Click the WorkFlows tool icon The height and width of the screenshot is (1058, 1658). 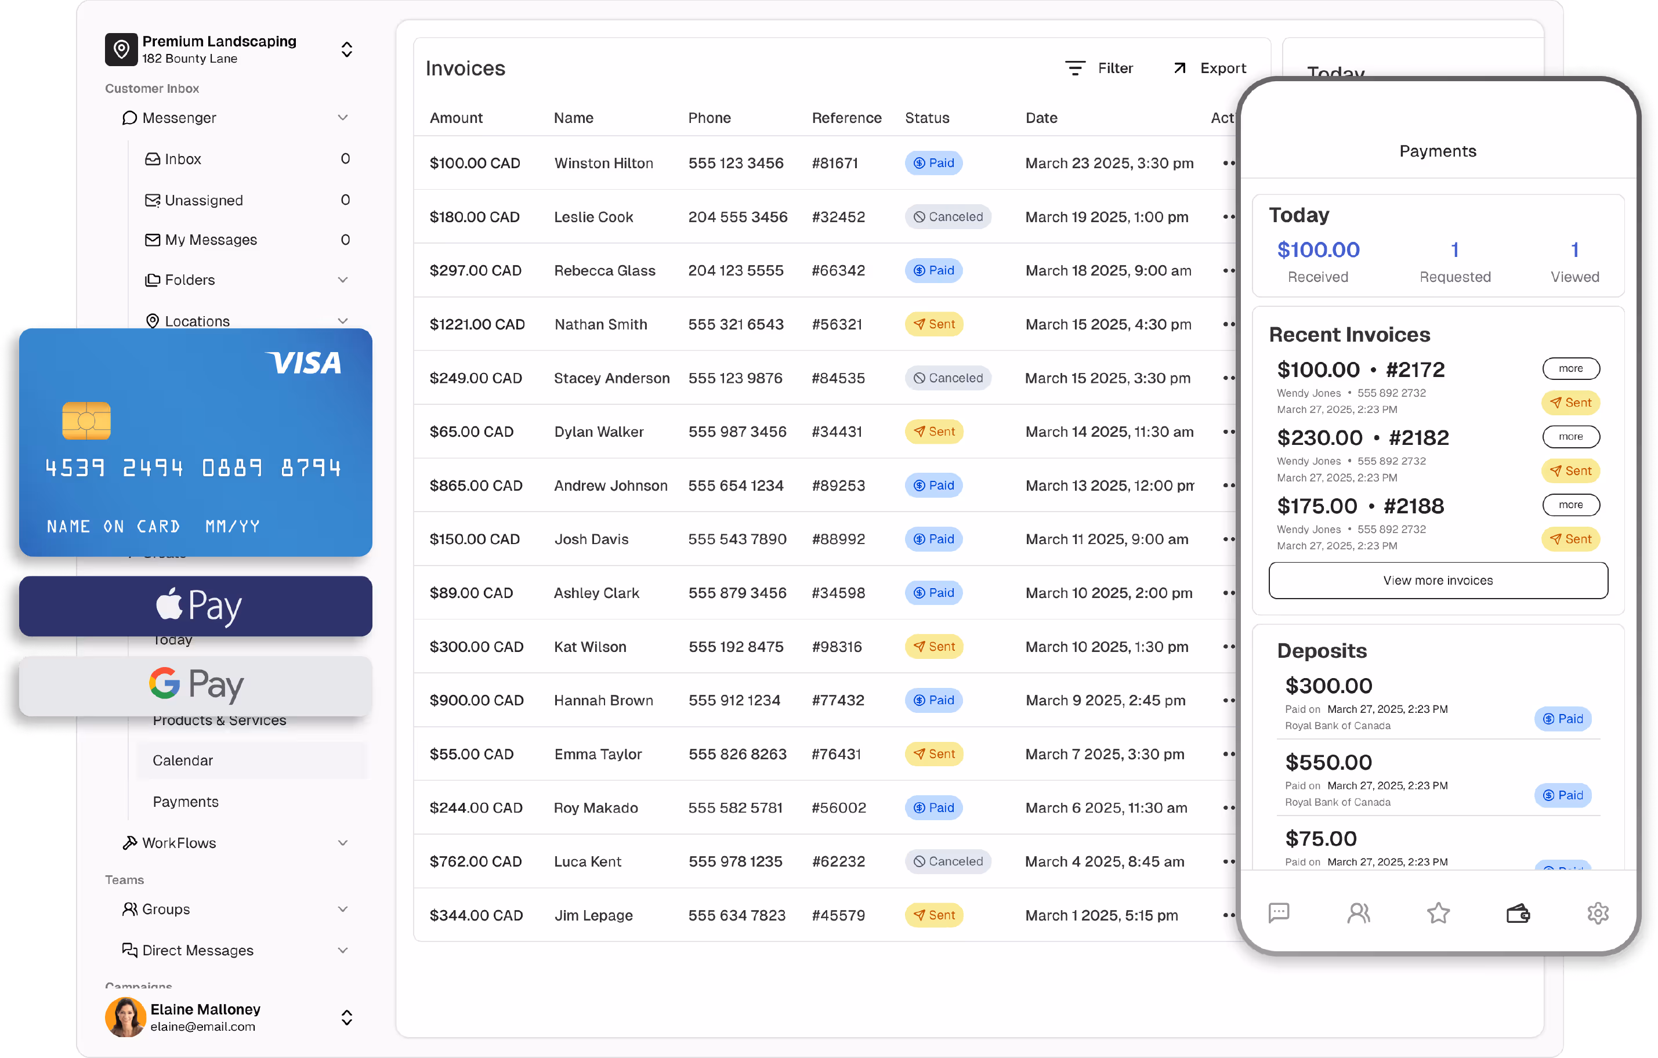click(129, 843)
